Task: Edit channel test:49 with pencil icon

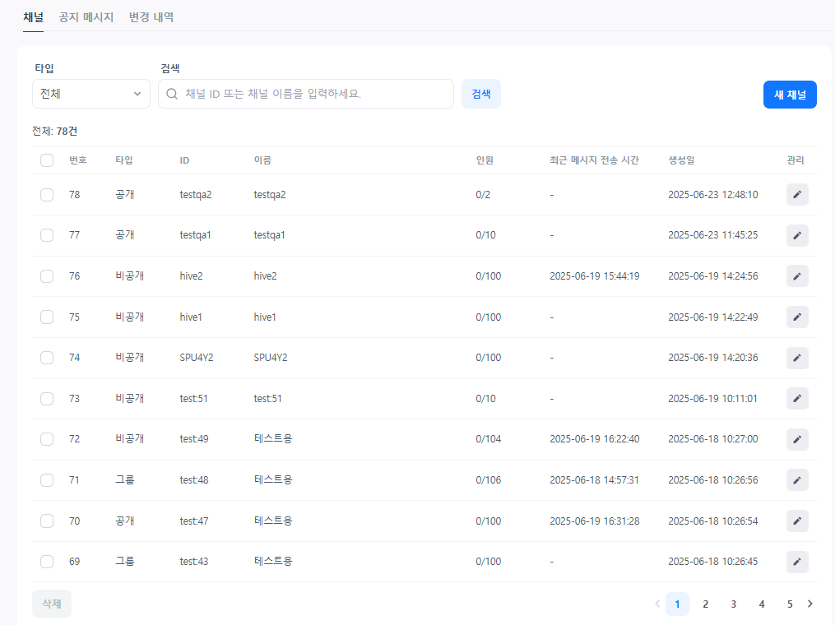Action: coord(797,439)
